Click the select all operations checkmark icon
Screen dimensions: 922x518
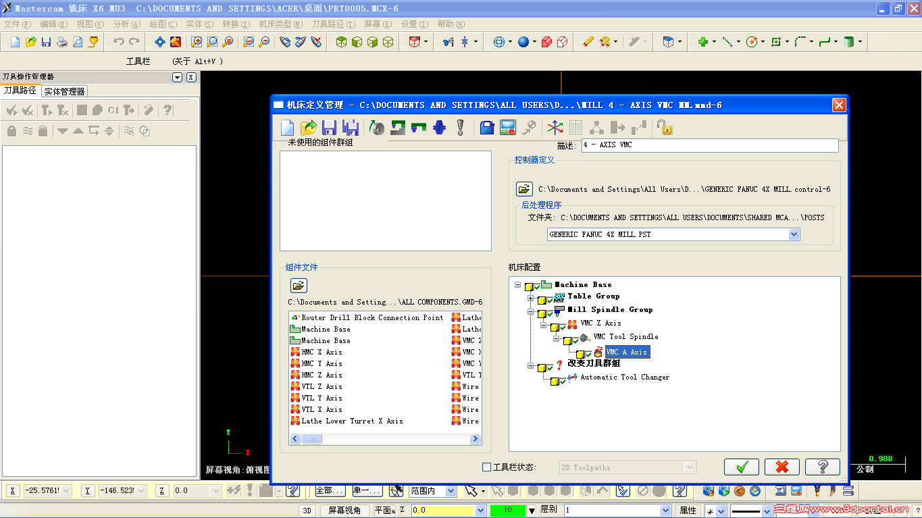[x=11, y=110]
